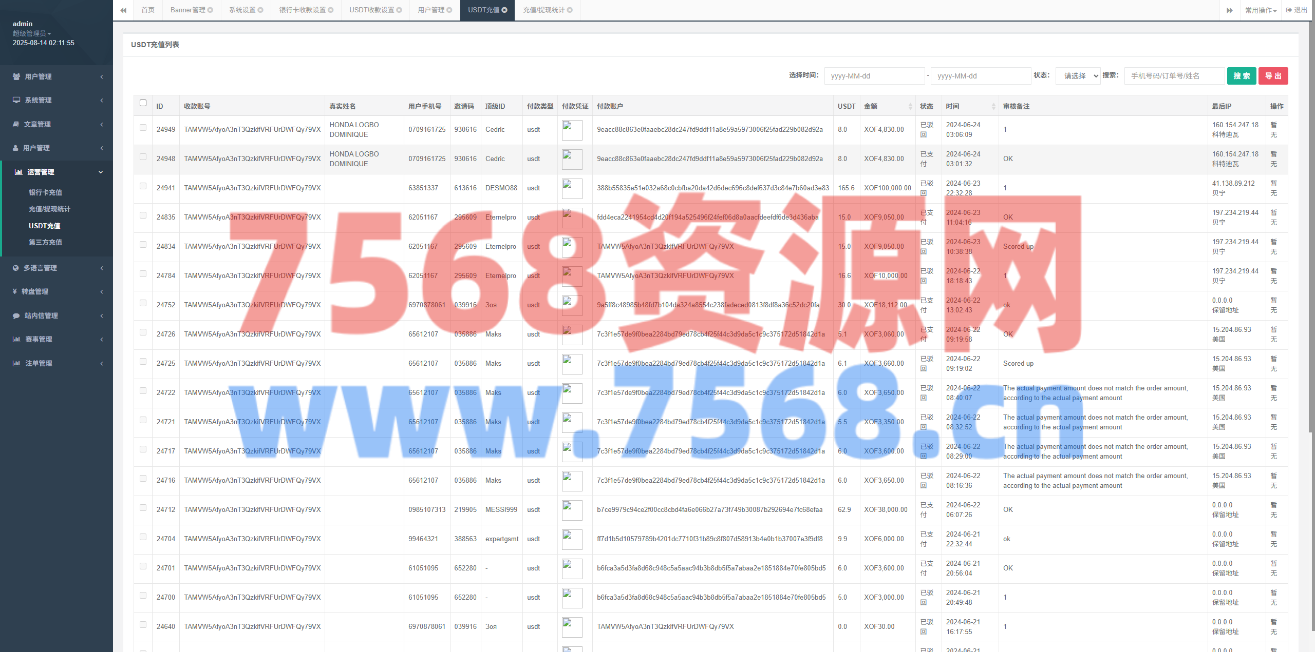Click the 多语言管理 globe icon
The image size is (1315, 652).
[16, 268]
